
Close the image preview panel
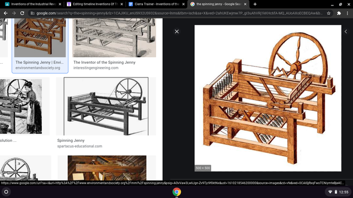(x=176, y=32)
